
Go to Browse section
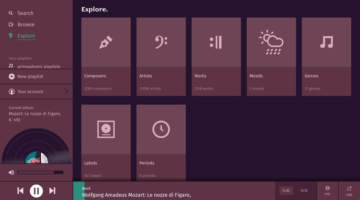[x=26, y=24]
